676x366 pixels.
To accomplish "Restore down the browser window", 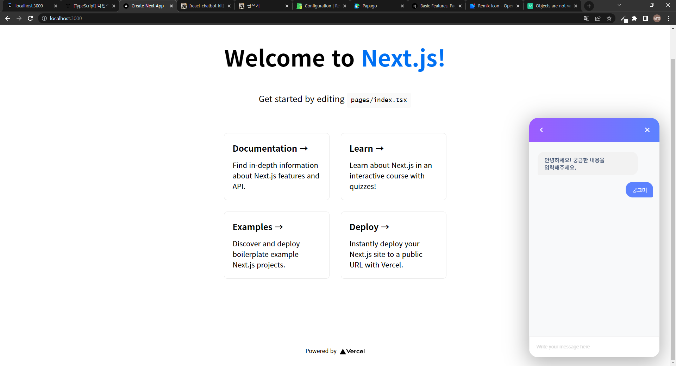I will pos(652,5).
